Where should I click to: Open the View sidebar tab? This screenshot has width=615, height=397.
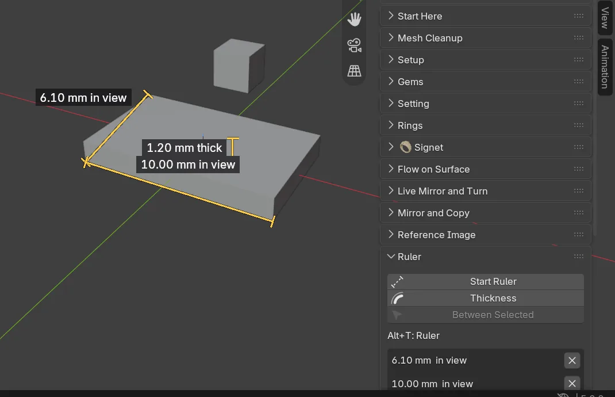[x=605, y=18]
